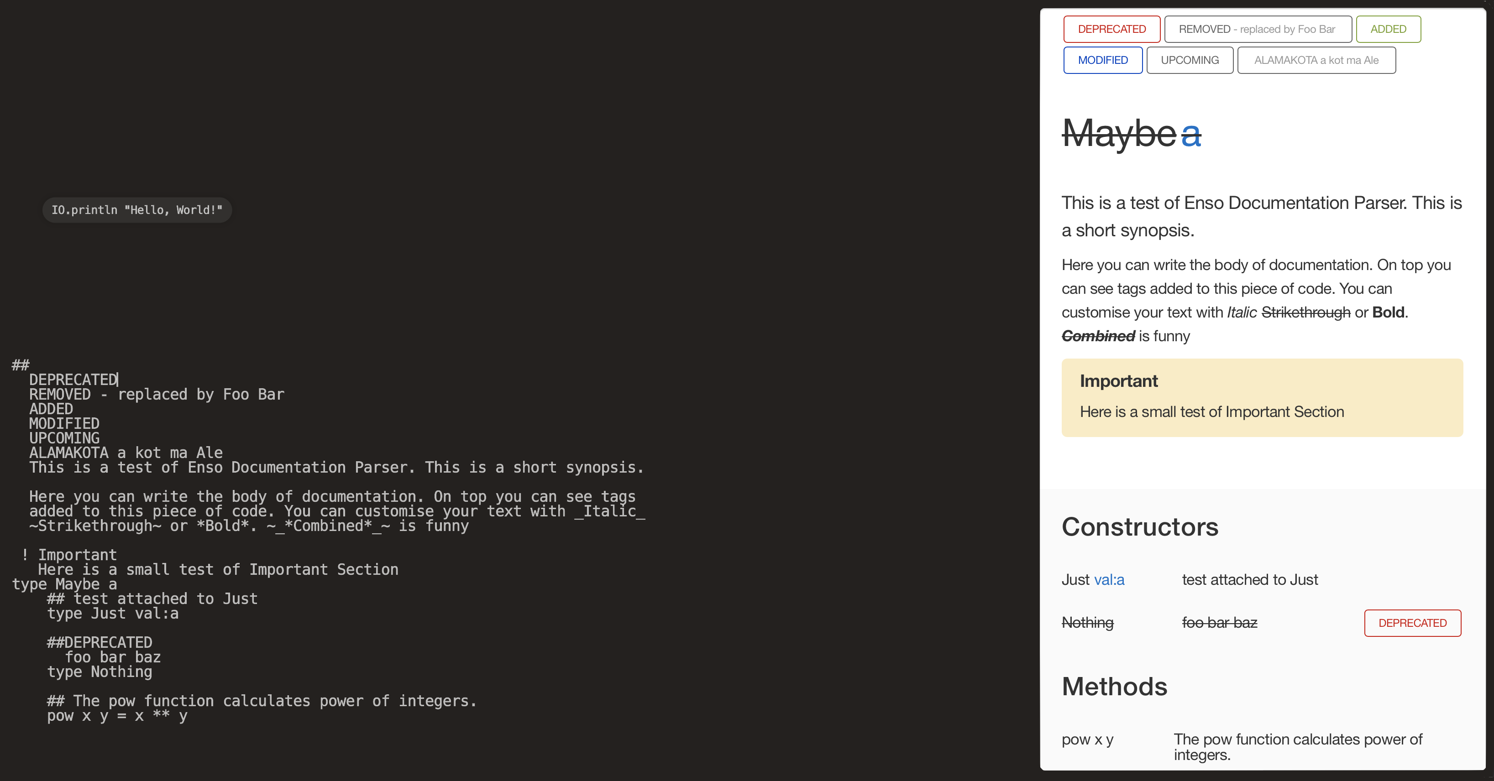The width and height of the screenshot is (1494, 781).
Task: Click the green ADDED tag
Action: pyautogui.click(x=1388, y=29)
